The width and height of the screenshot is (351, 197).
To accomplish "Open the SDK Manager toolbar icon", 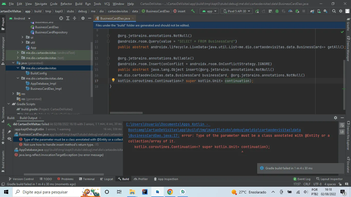I will (325, 11).
